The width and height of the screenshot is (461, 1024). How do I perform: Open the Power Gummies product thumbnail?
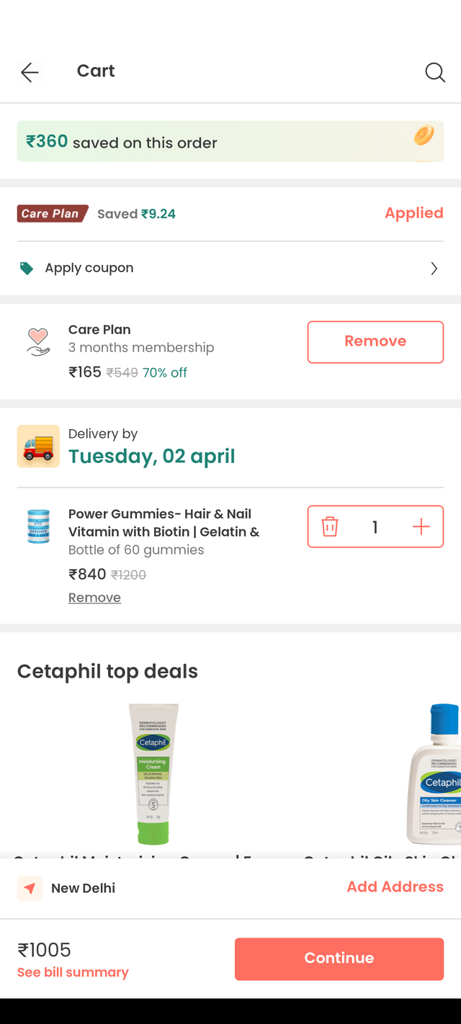pos(38,526)
